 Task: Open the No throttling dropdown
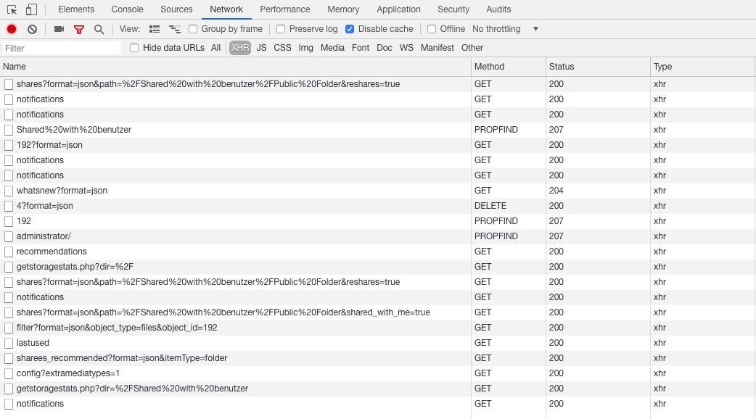coord(505,29)
